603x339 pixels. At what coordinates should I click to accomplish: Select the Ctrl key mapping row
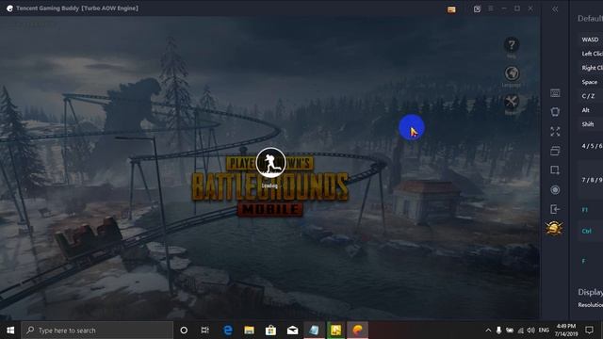click(x=591, y=232)
